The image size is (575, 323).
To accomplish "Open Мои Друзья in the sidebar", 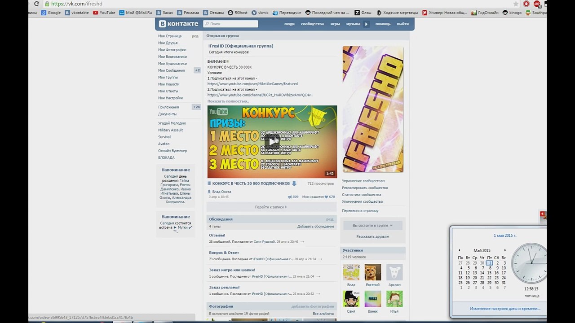I will click(x=168, y=43).
